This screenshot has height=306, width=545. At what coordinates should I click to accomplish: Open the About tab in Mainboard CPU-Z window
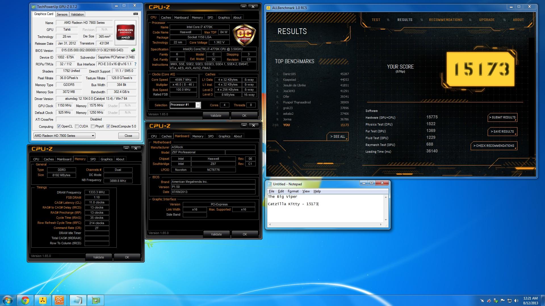click(x=238, y=136)
